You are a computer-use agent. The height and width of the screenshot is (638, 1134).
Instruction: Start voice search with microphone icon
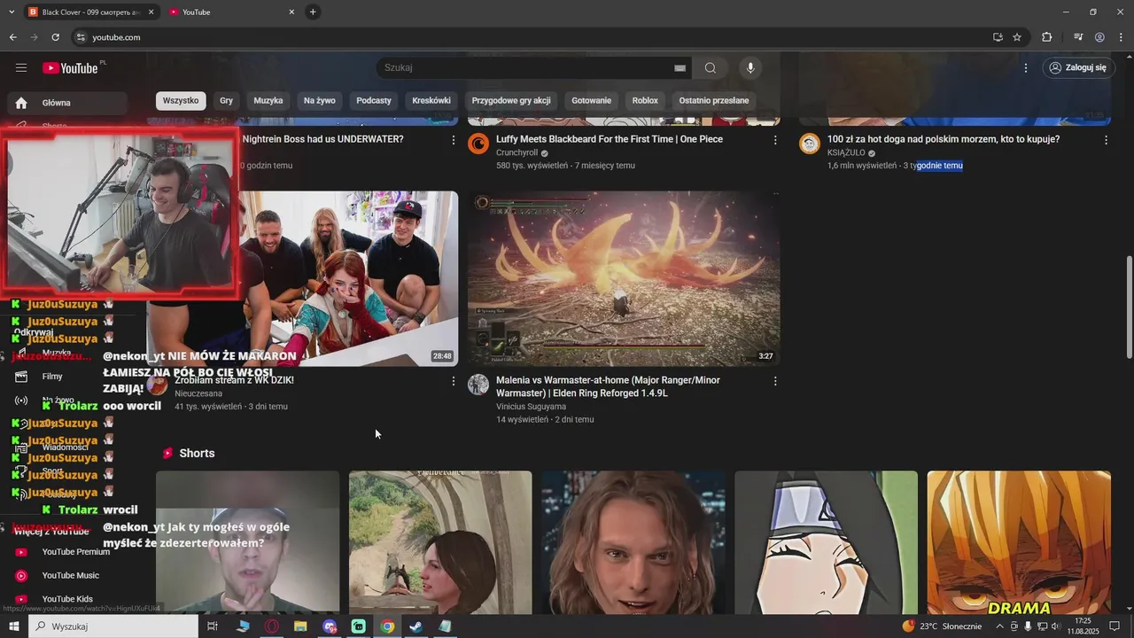[750, 68]
